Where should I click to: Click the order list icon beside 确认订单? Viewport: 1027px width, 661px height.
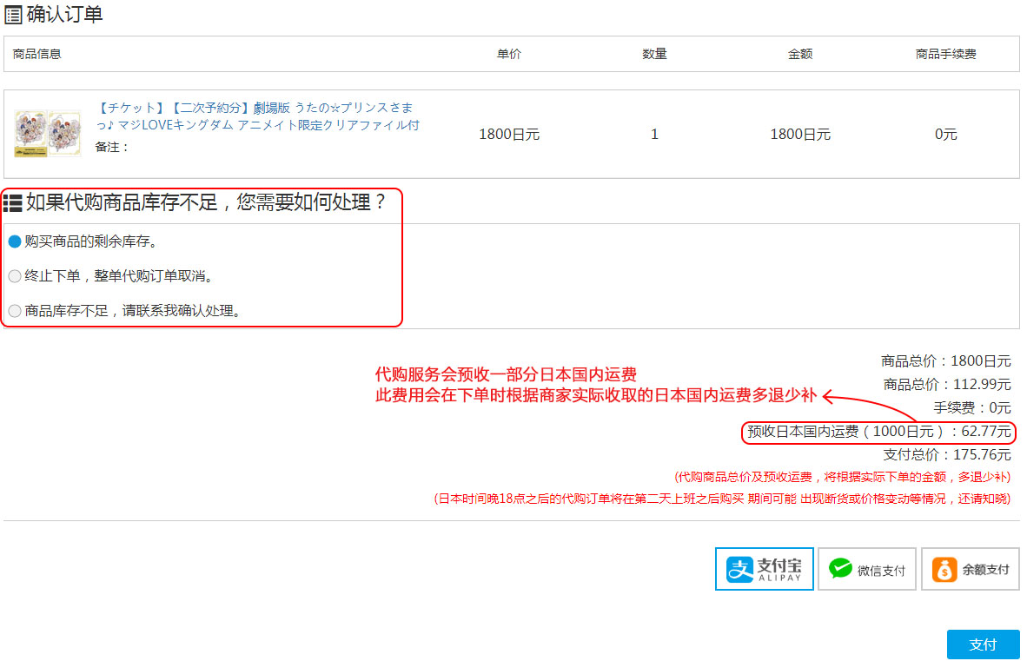pyautogui.click(x=13, y=15)
